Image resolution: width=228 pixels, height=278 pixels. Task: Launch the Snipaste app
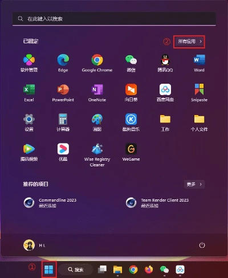tap(199, 93)
